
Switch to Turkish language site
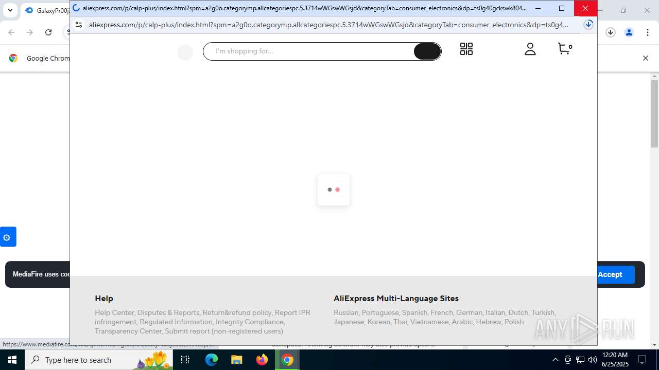tap(543, 312)
